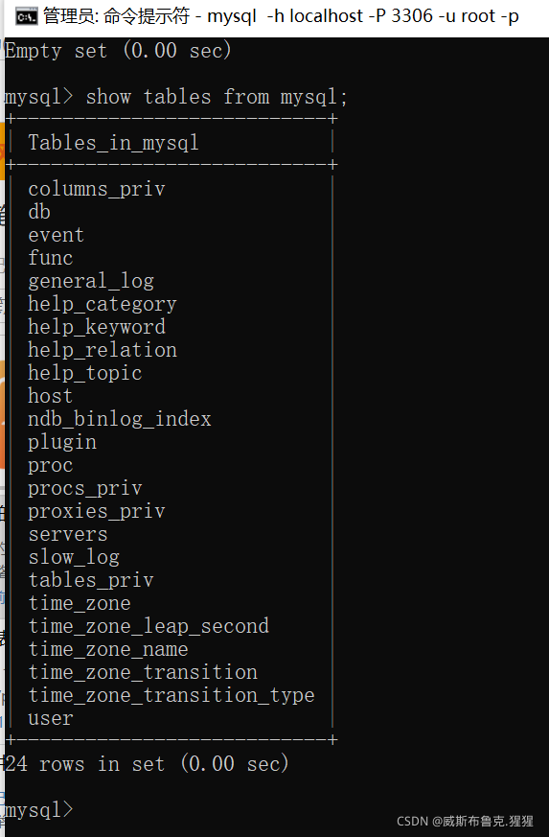Click the '24 rows in set' result line
This screenshot has width=549, height=837.
[147, 764]
